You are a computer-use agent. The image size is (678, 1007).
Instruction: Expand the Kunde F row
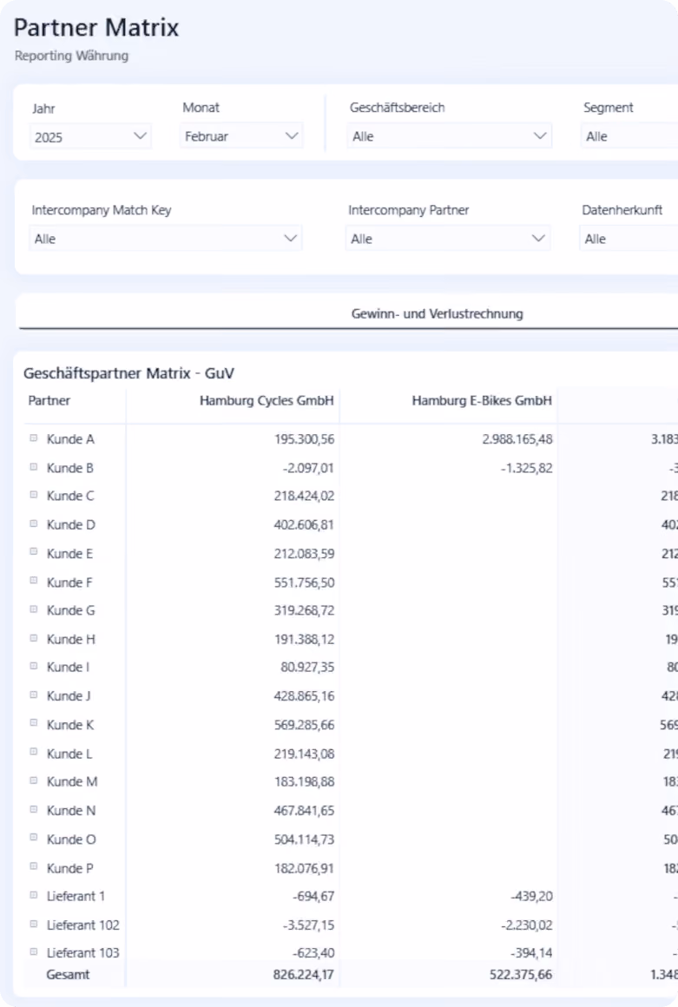(x=33, y=582)
